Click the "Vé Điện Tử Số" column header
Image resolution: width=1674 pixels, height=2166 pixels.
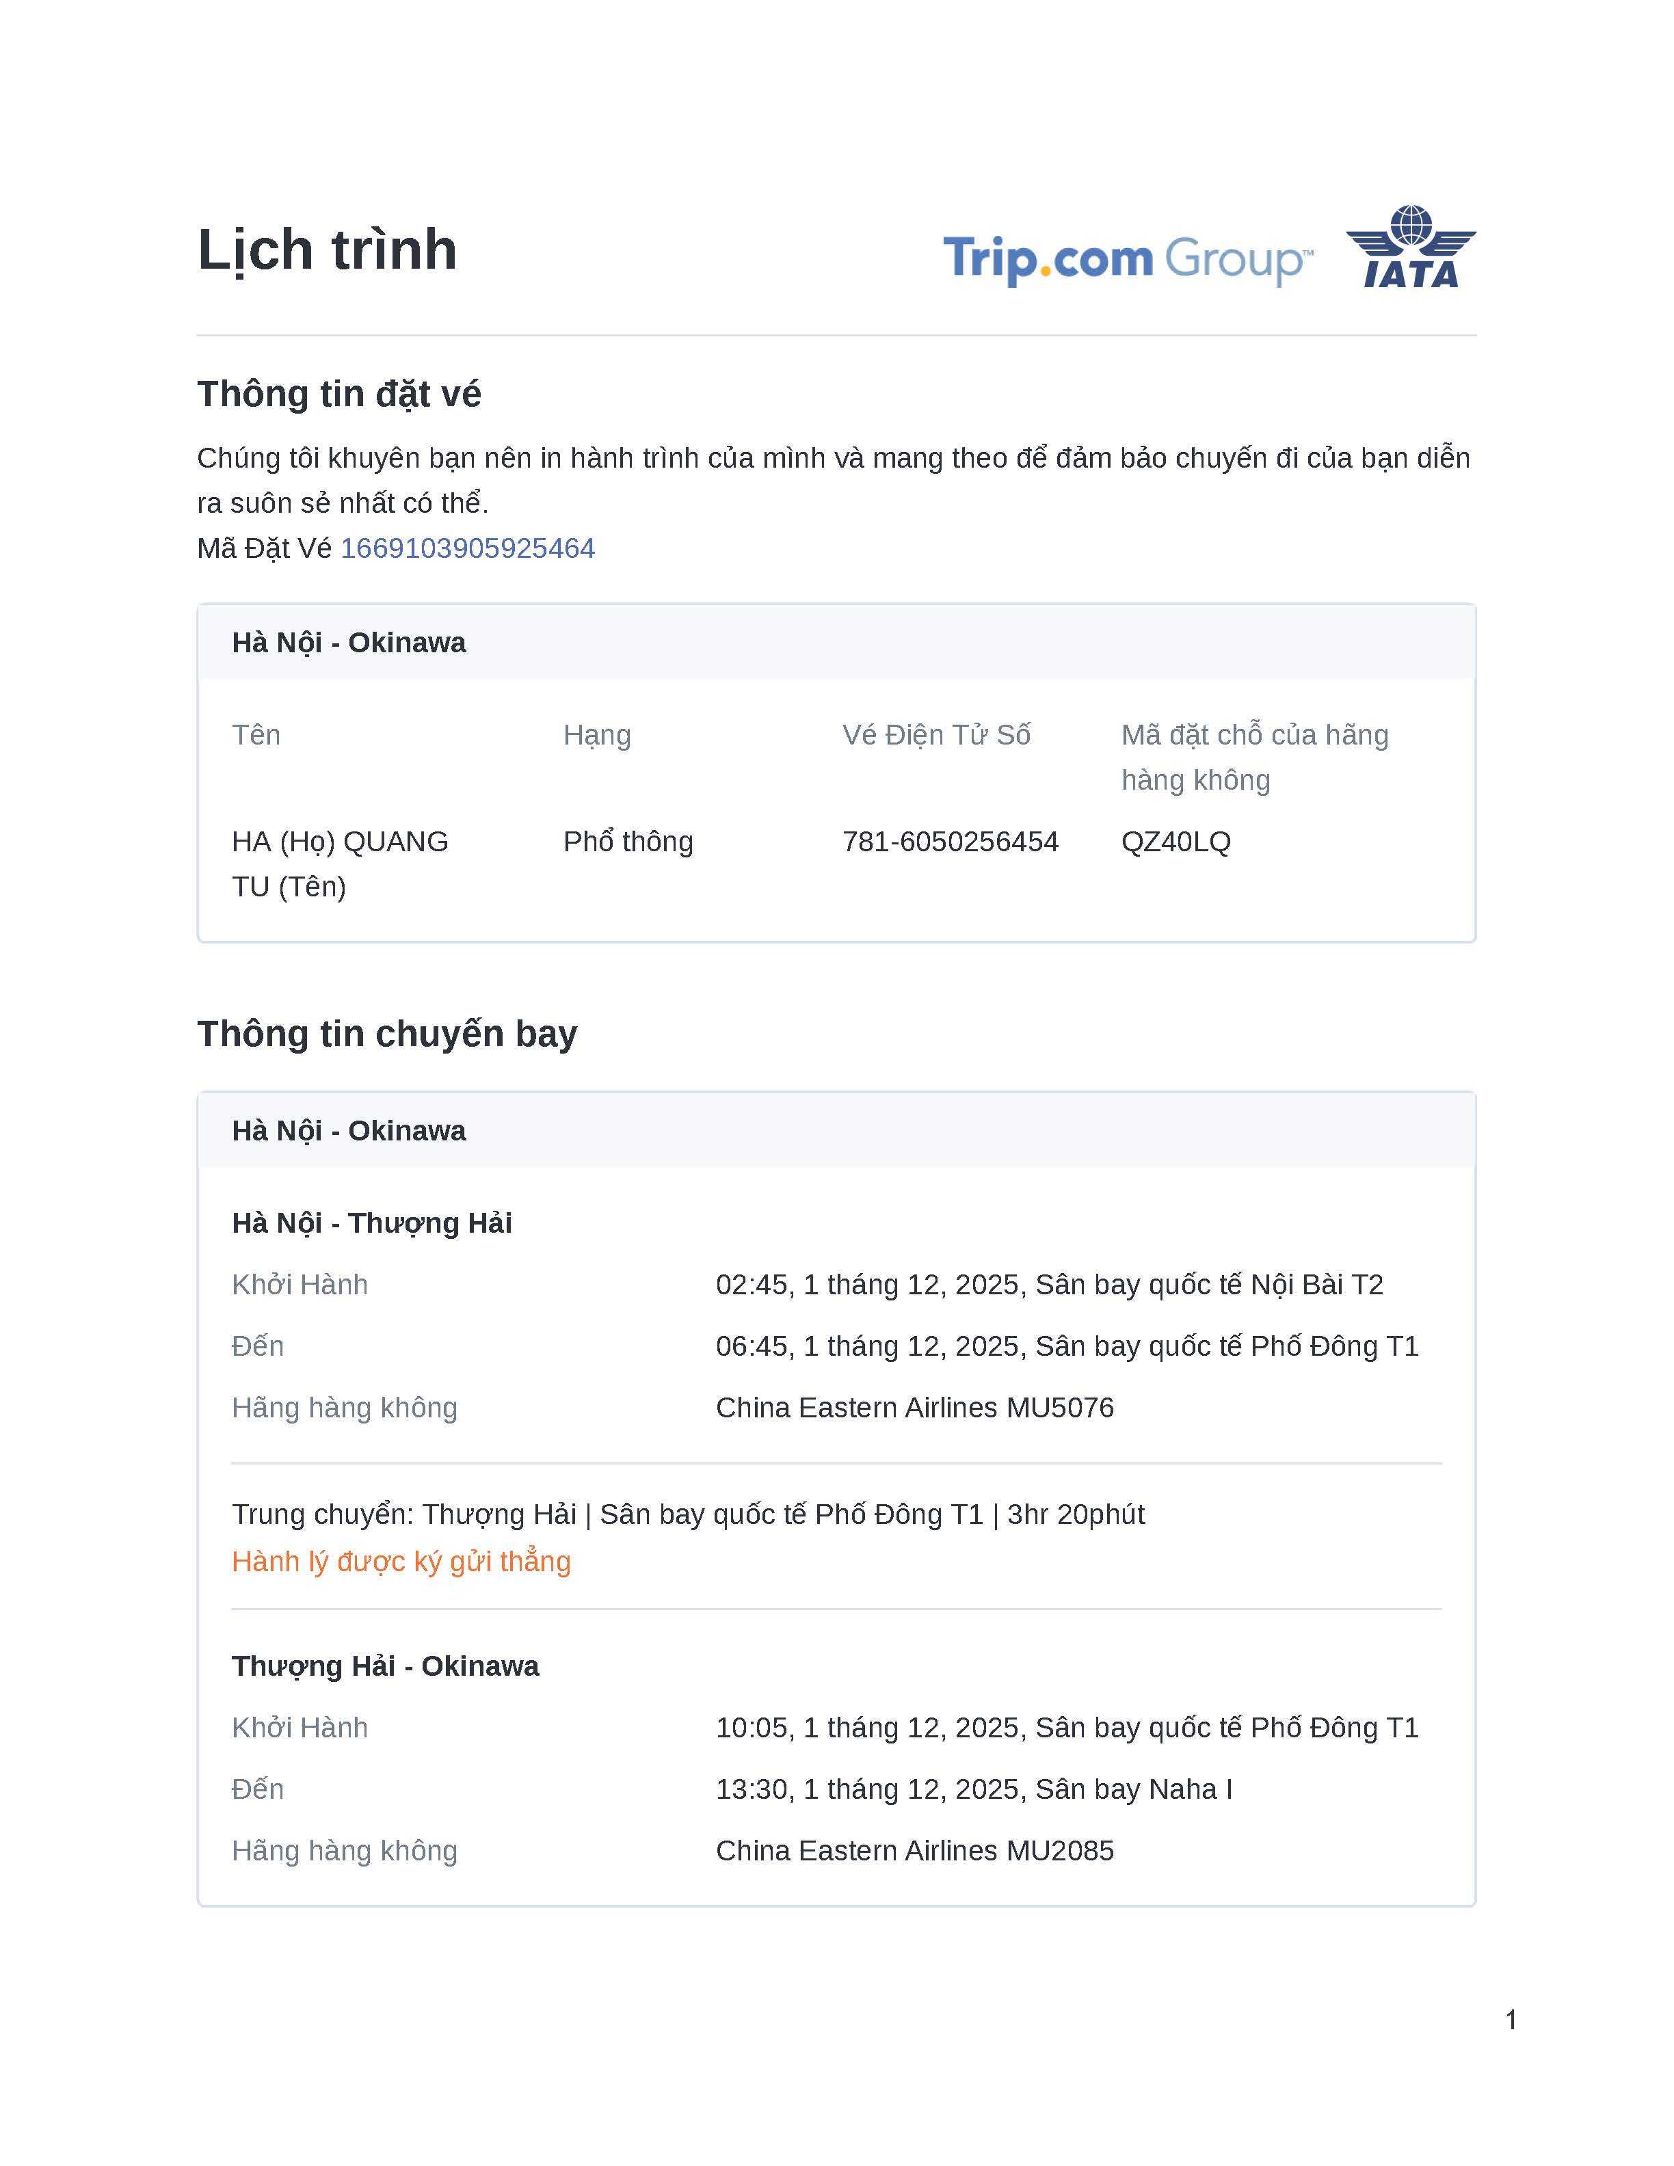[936, 735]
